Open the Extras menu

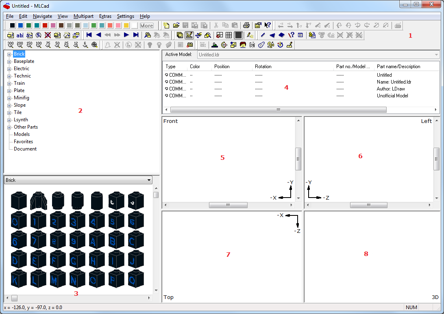click(105, 16)
